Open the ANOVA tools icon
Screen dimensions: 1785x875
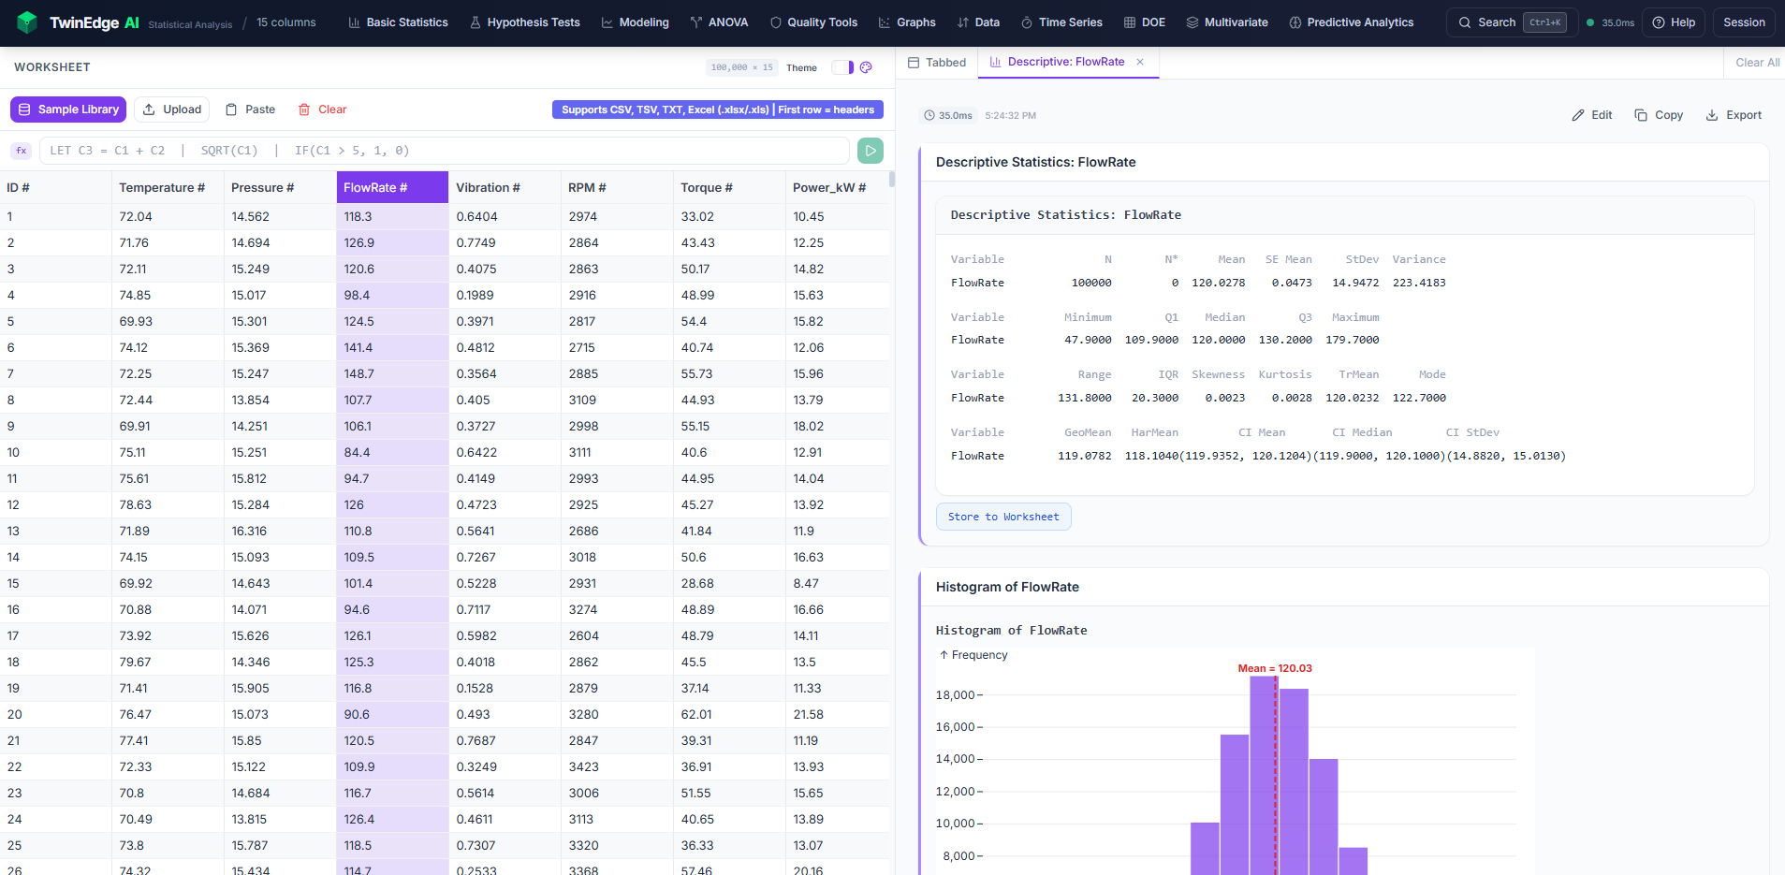[697, 22]
